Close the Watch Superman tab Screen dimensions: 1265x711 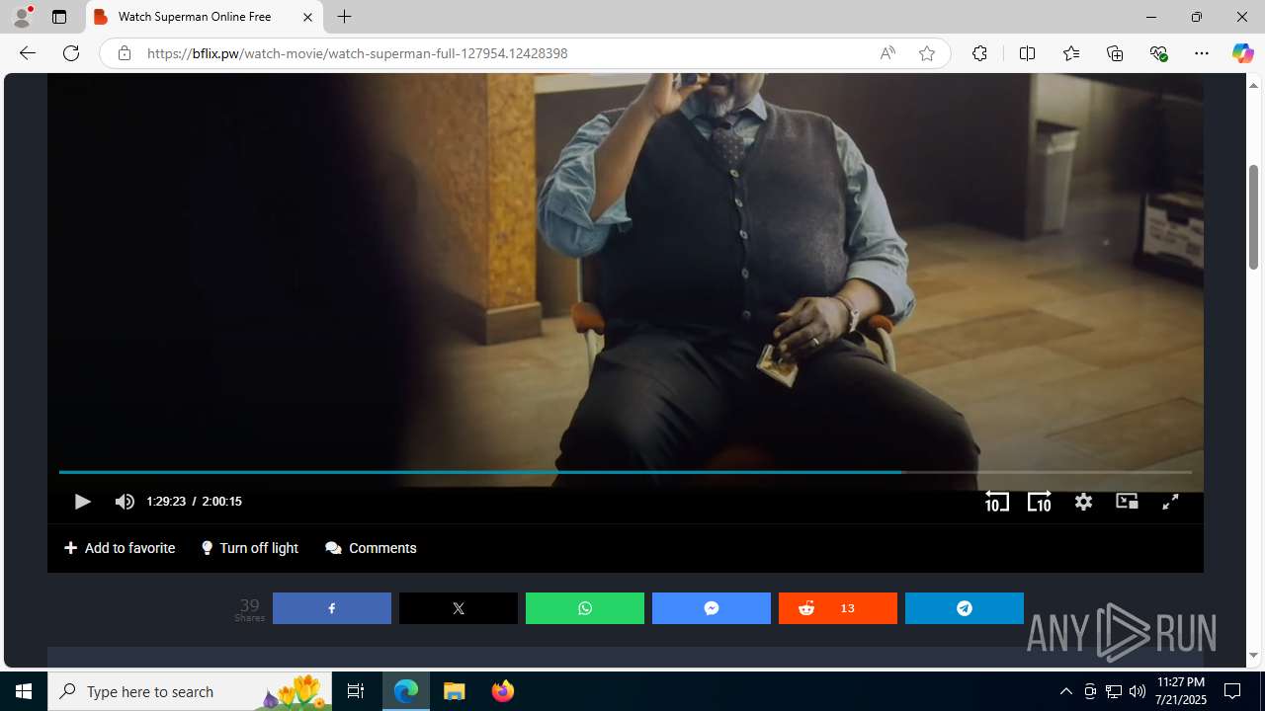coord(307,17)
